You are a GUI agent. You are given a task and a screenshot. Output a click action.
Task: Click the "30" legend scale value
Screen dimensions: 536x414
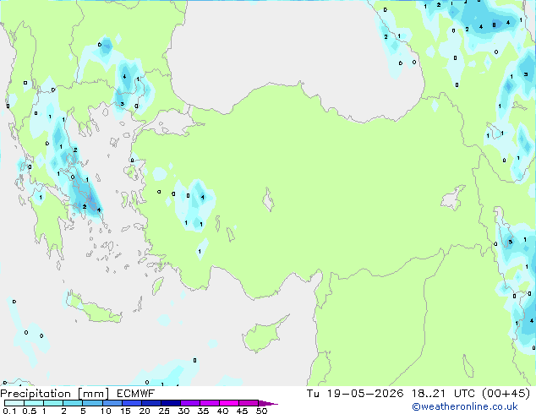click(183, 411)
